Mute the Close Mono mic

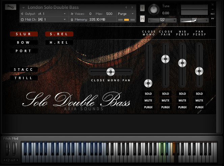(148, 100)
